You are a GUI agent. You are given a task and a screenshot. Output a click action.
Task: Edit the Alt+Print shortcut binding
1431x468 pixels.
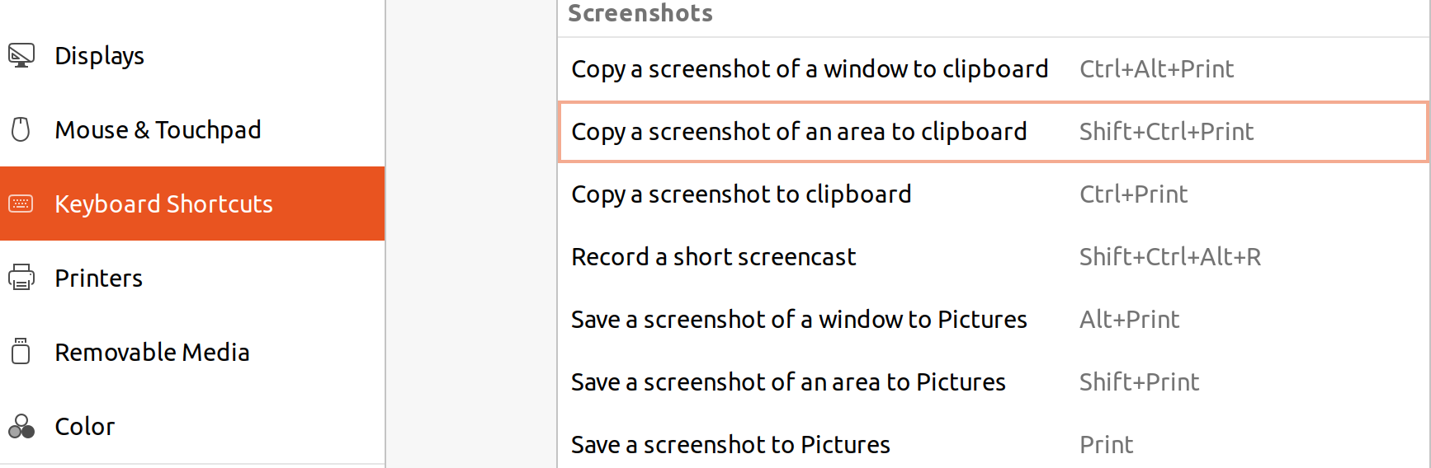[x=1129, y=320]
